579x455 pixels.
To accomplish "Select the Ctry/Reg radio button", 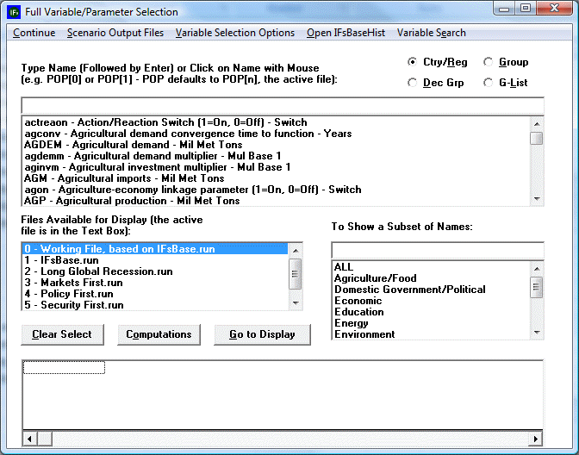I will point(414,62).
